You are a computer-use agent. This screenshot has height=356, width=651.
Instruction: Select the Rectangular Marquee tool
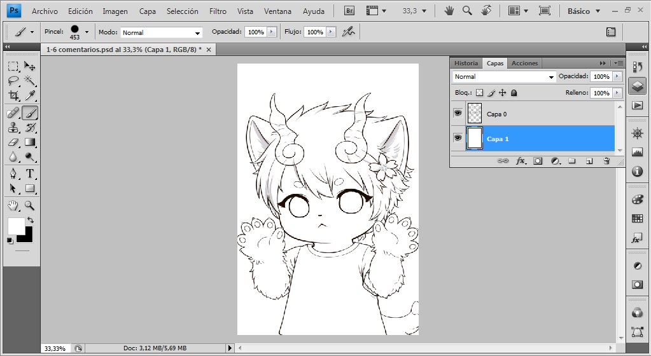tap(13, 66)
